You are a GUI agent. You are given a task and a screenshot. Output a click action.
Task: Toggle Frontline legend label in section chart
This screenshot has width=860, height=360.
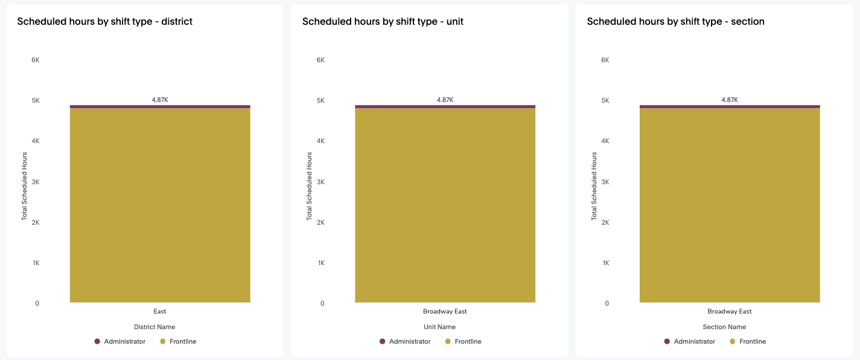[753, 342]
